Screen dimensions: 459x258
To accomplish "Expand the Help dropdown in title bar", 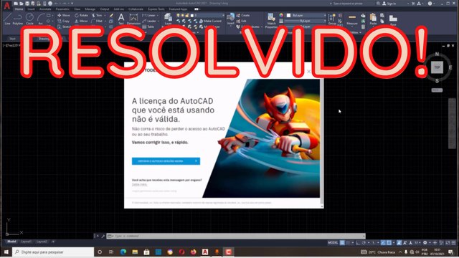I will point(435,4).
